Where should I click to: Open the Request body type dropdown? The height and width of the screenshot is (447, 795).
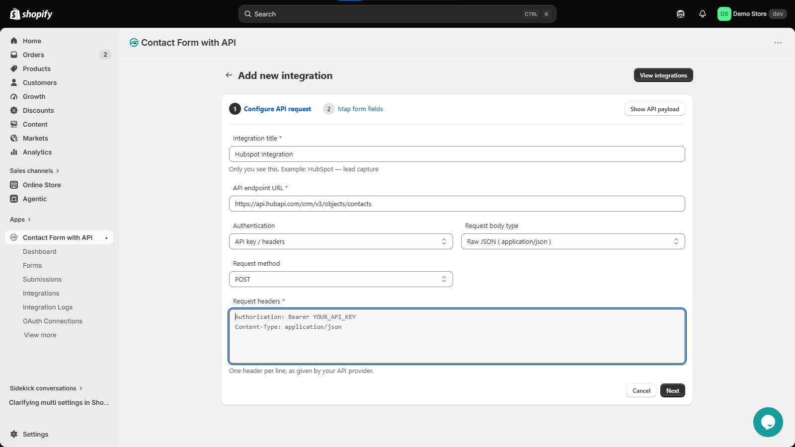tap(573, 241)
